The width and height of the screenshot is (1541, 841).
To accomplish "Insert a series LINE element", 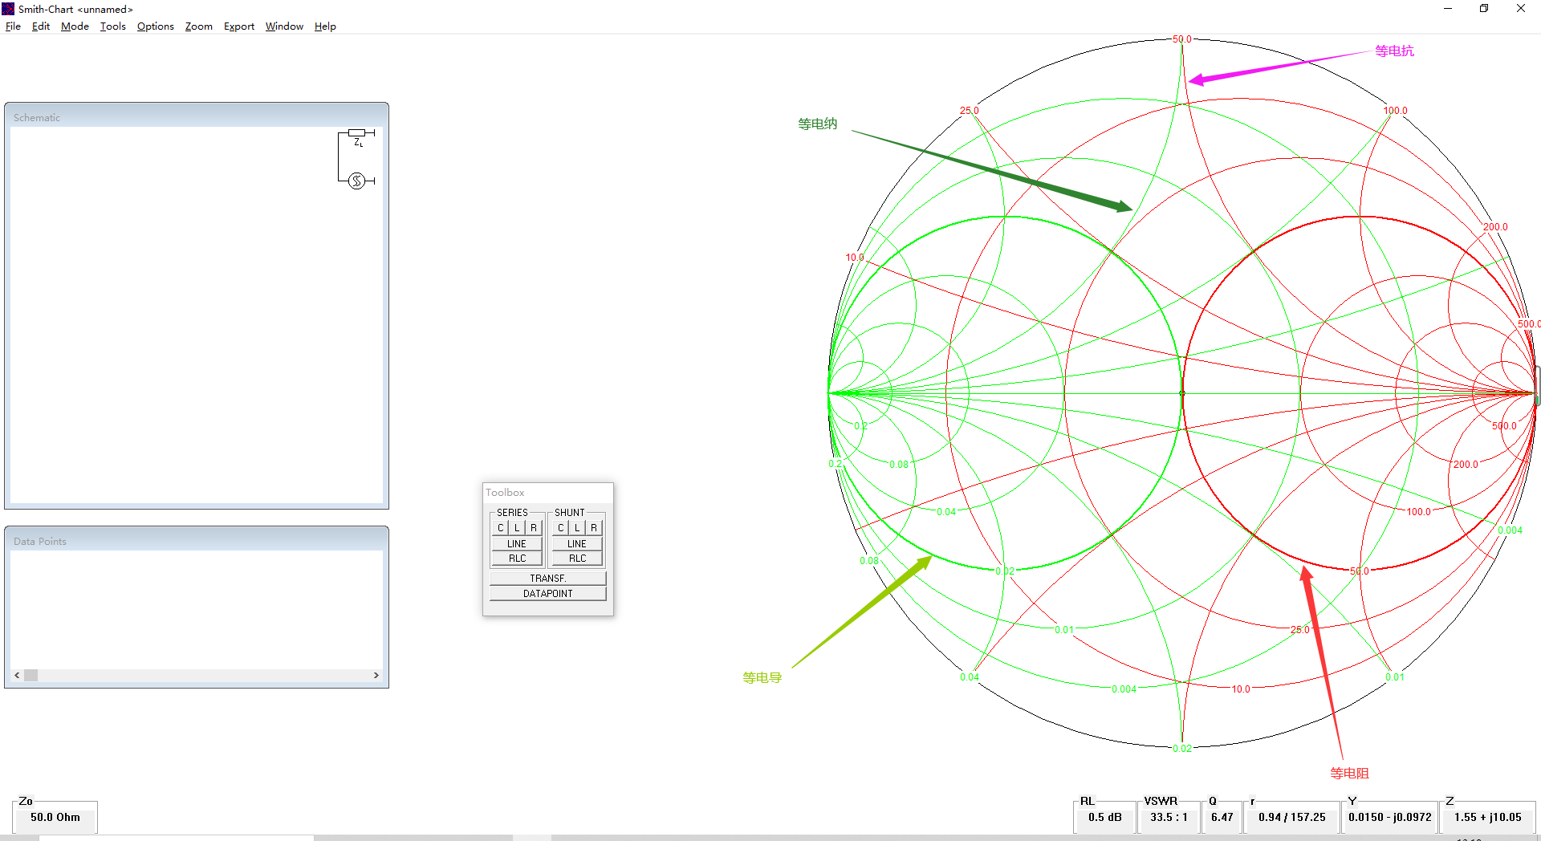I will click(x=517, y=544).
